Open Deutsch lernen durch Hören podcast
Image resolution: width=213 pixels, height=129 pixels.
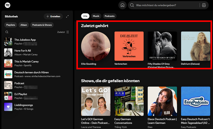tap(37, 74)
